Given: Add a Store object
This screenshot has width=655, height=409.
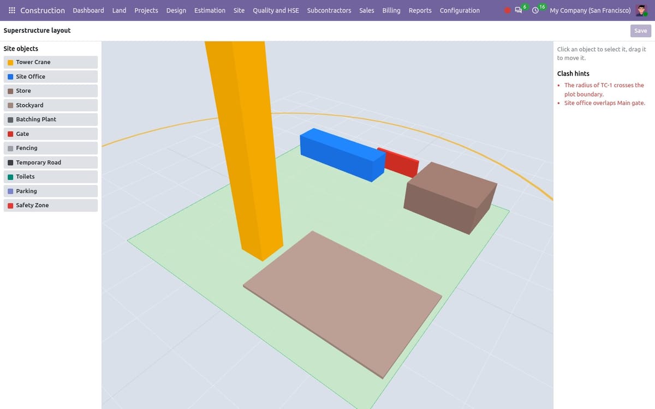Looking at the screenshot, I should 51,91.
